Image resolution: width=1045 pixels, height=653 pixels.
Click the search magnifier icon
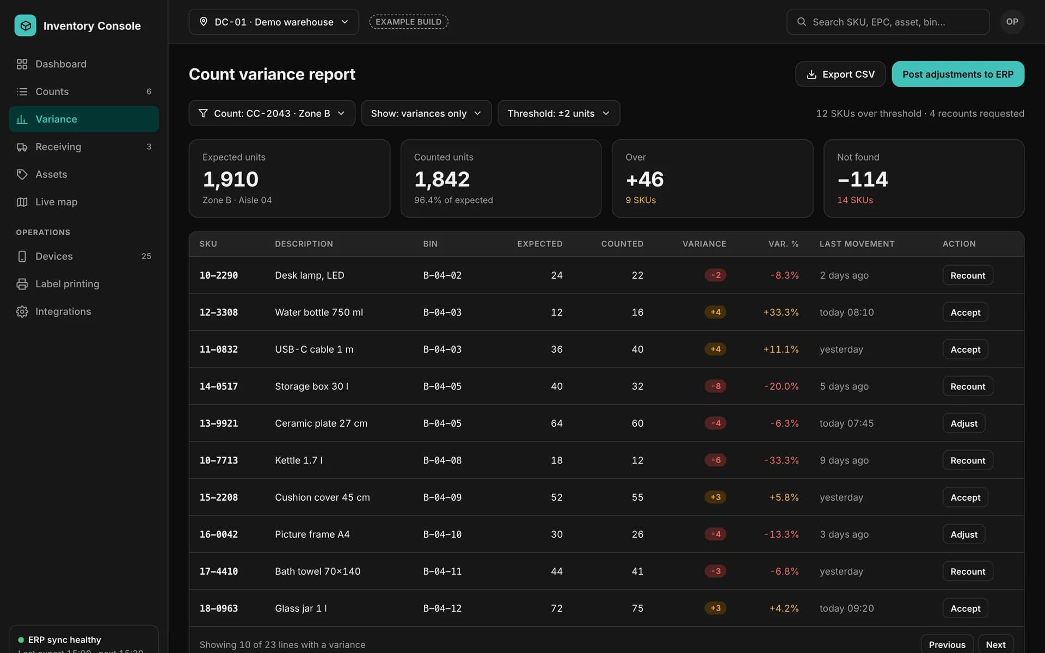[x=801, y=22]
